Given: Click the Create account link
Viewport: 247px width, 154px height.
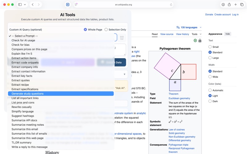Looking at the screenshot, I should 222,14.
